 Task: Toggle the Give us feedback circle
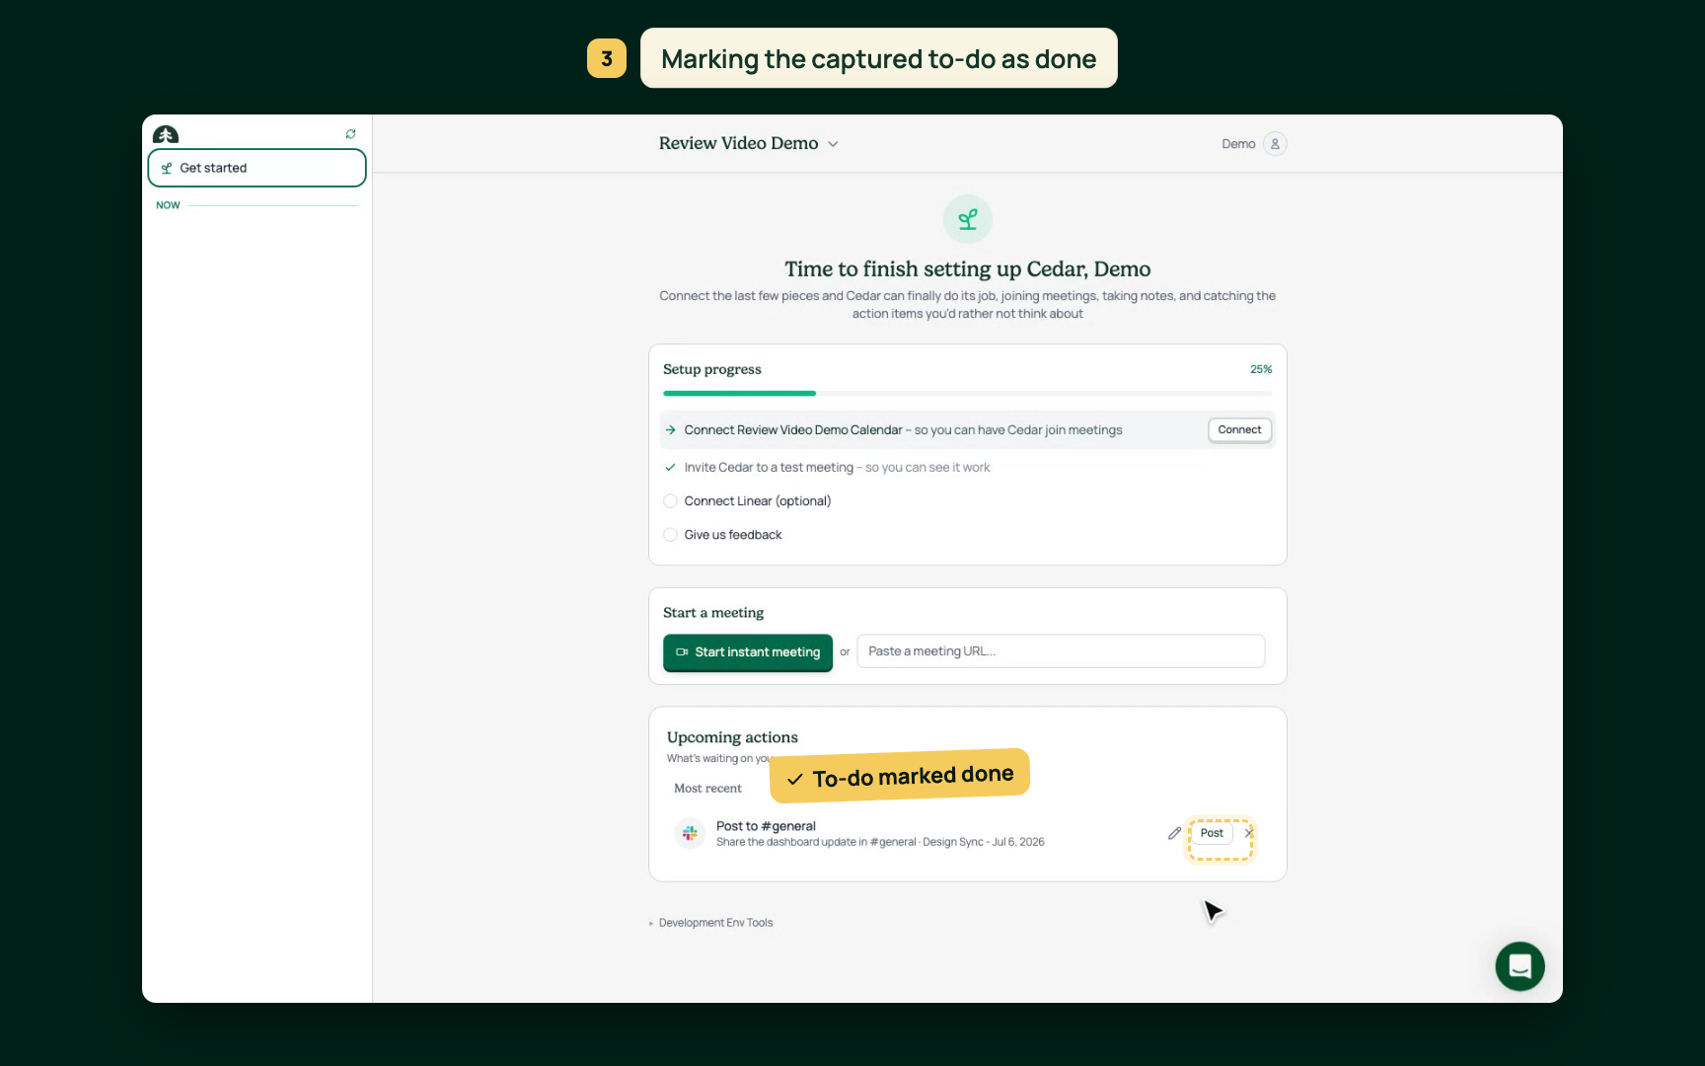pyautogui.click(x=670, y=535)
